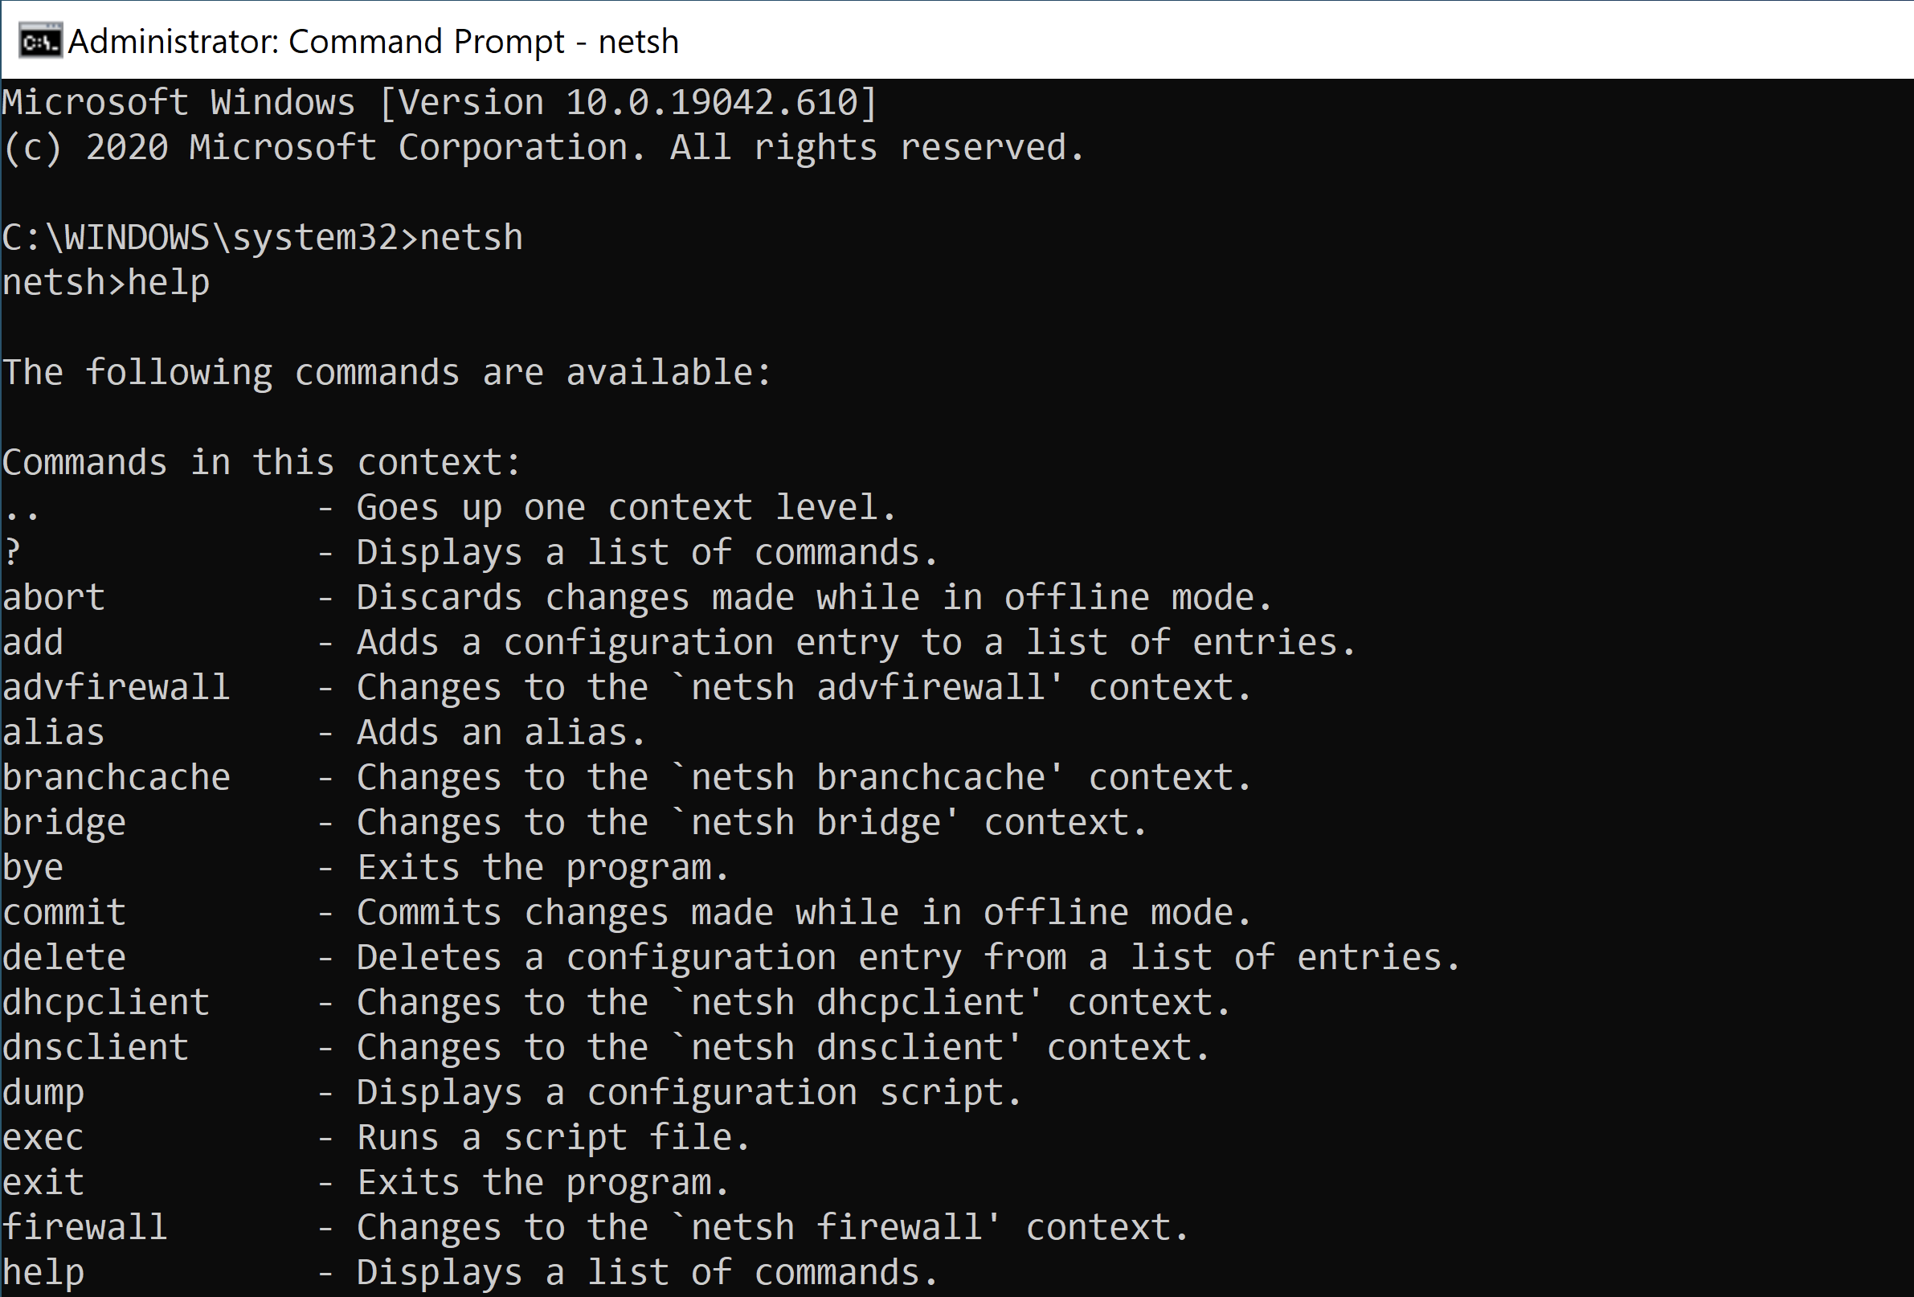The height and width of the screenshot is (1297, 1914).
Task: Click the 'Commands in this context:' heading
Action: point(262,462)
